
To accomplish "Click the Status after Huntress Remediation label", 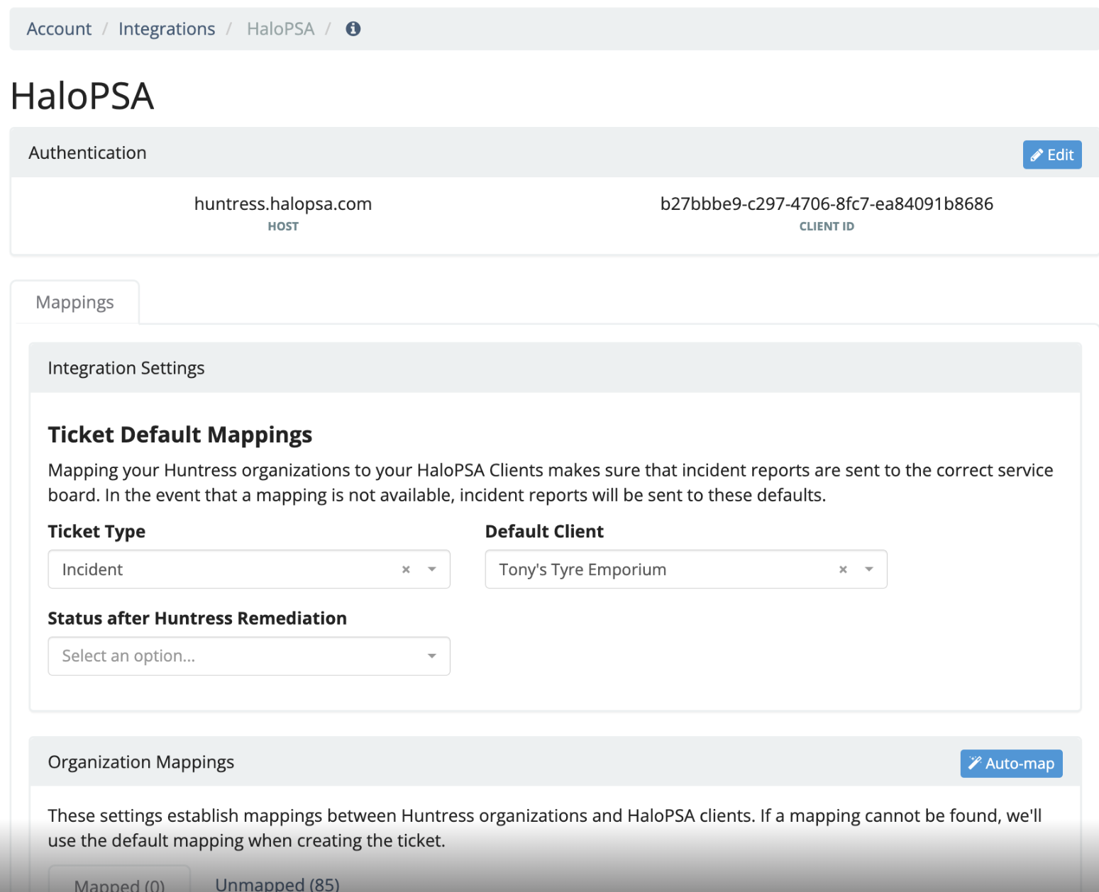I will point(197,618).
